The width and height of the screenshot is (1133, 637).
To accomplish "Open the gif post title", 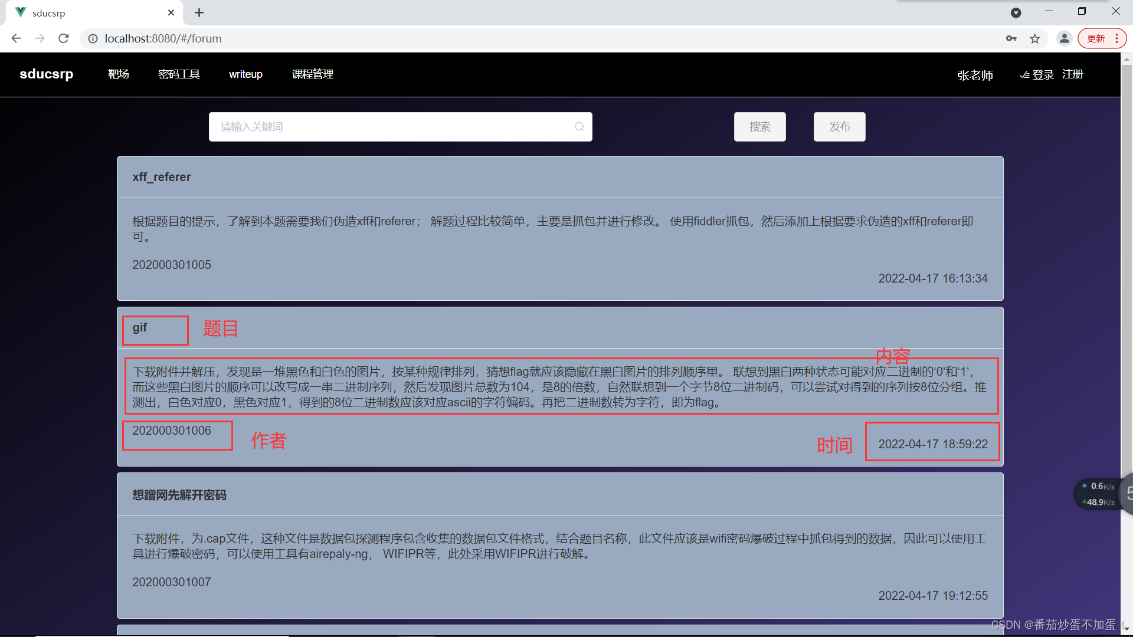I will [140, 328].
